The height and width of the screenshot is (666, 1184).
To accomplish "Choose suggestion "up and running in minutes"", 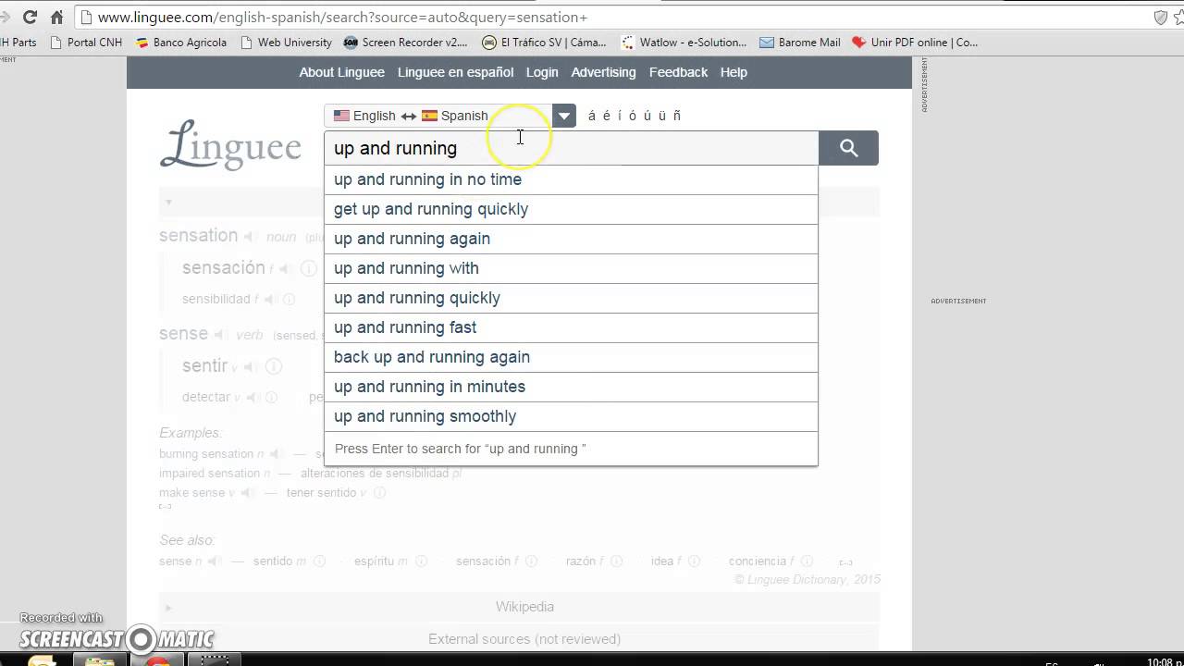I will coord(571,387).
